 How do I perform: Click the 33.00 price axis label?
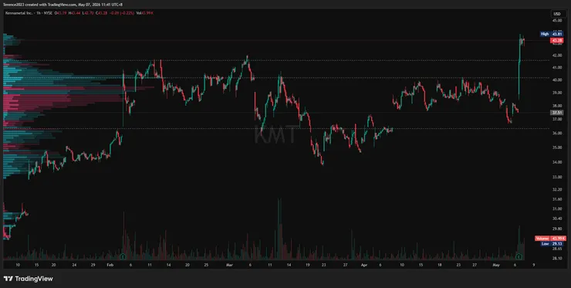557,177
